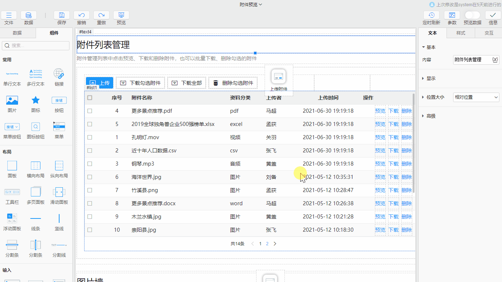Image resolution: width=502 pixels, height=282 pixels.
Task: Select the 滑动面板 sliding panel component icon
Action: pyautogui.click(x=59, y=192)
